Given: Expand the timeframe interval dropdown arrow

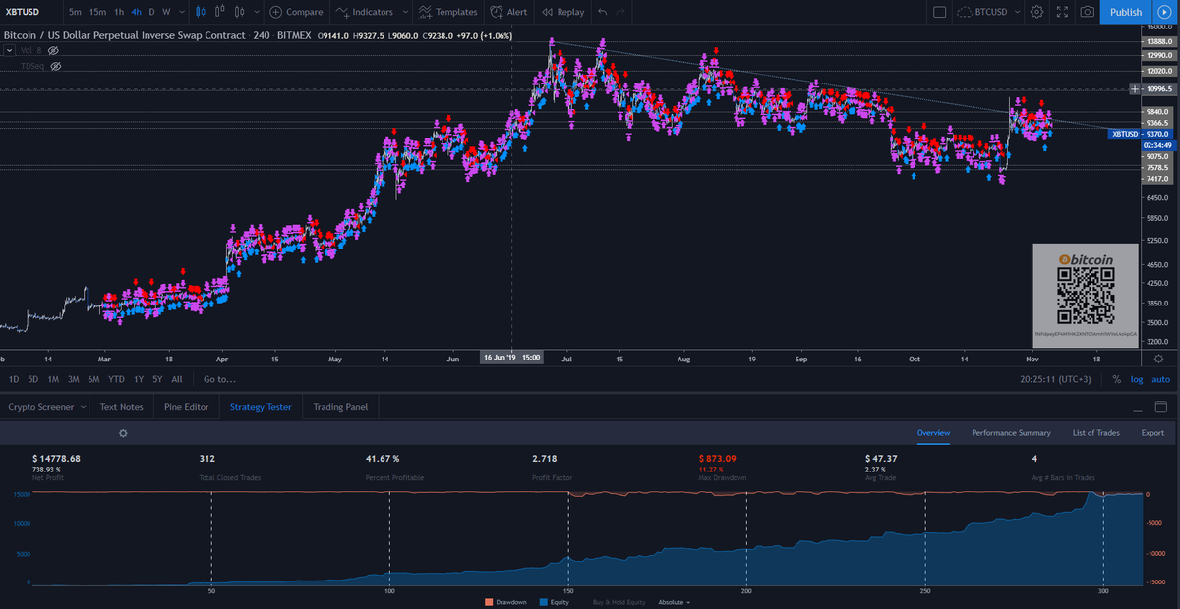Looking at the screenshot, I should point(181,12).
